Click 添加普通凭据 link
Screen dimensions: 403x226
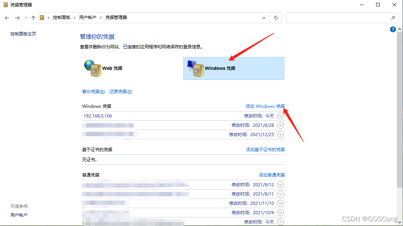click(272, 175)
